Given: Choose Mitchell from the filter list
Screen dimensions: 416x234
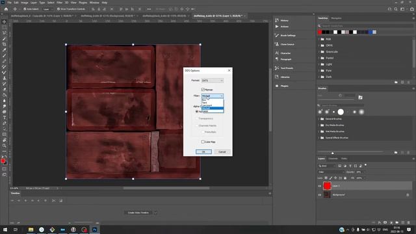Looking at the screenshot, I should pyautogui.click(x=213, y=109).
